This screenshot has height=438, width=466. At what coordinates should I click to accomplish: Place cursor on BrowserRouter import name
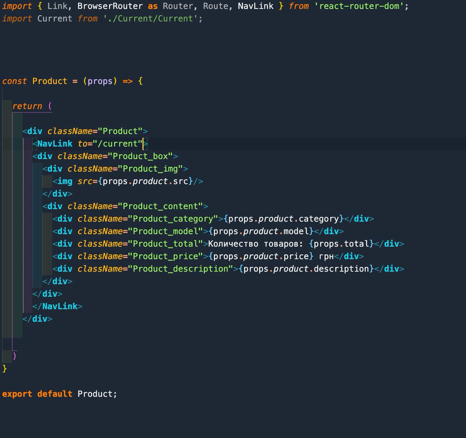tap(110, 6)
